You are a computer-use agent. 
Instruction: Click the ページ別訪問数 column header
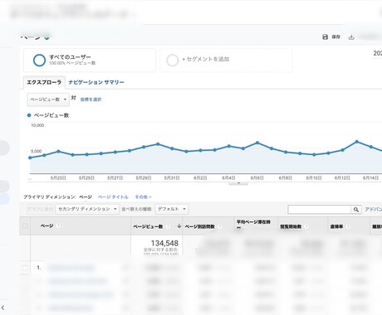pos(199,226)
